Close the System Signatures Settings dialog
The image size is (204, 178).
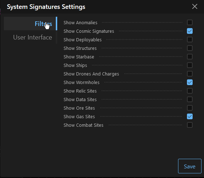point(195,6)
